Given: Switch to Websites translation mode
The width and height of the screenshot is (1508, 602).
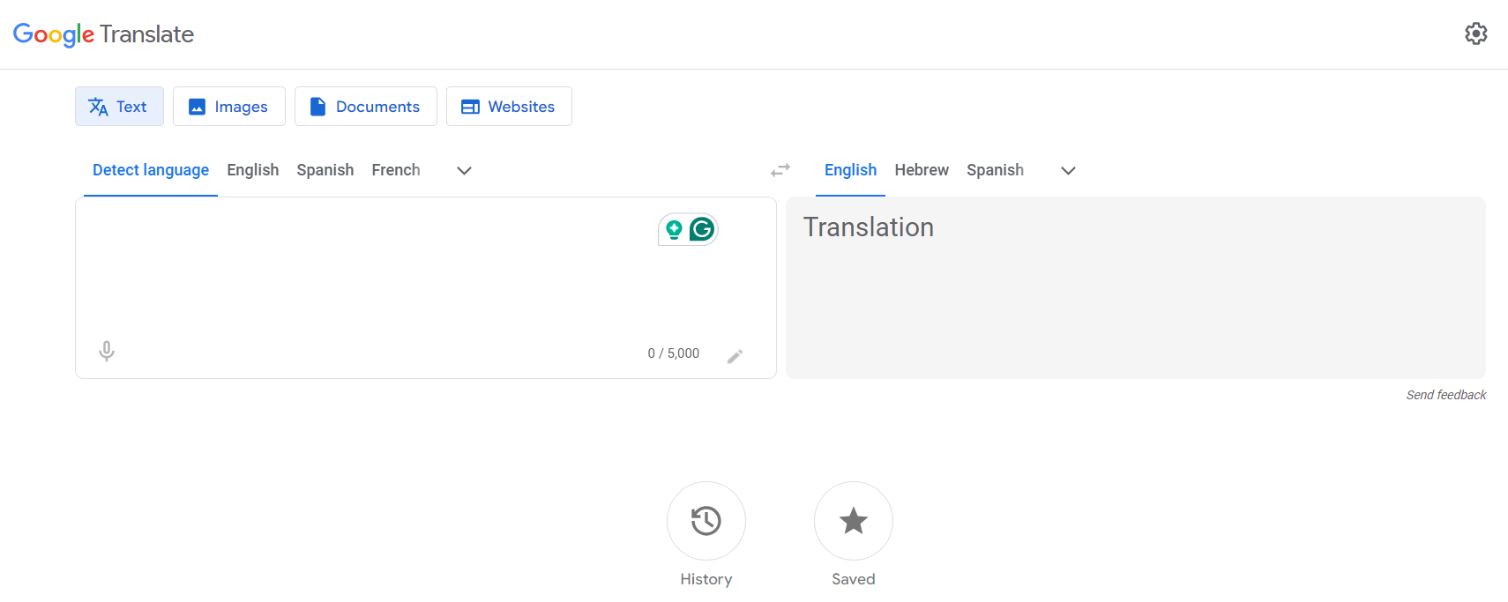Looking at the screenshot, I should click(509, 107).
